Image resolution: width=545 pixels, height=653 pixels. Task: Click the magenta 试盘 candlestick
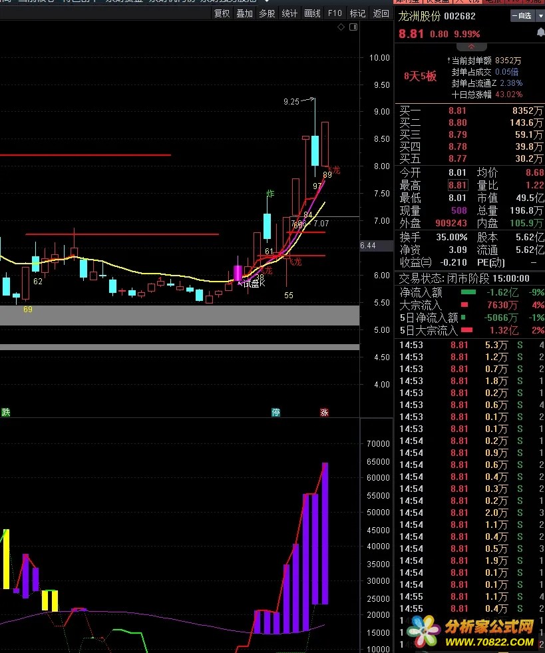238,273
